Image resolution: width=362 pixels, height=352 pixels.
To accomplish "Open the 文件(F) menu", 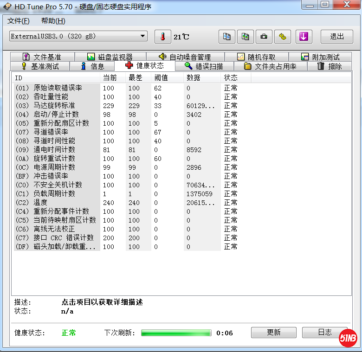I will pos(19,21).
